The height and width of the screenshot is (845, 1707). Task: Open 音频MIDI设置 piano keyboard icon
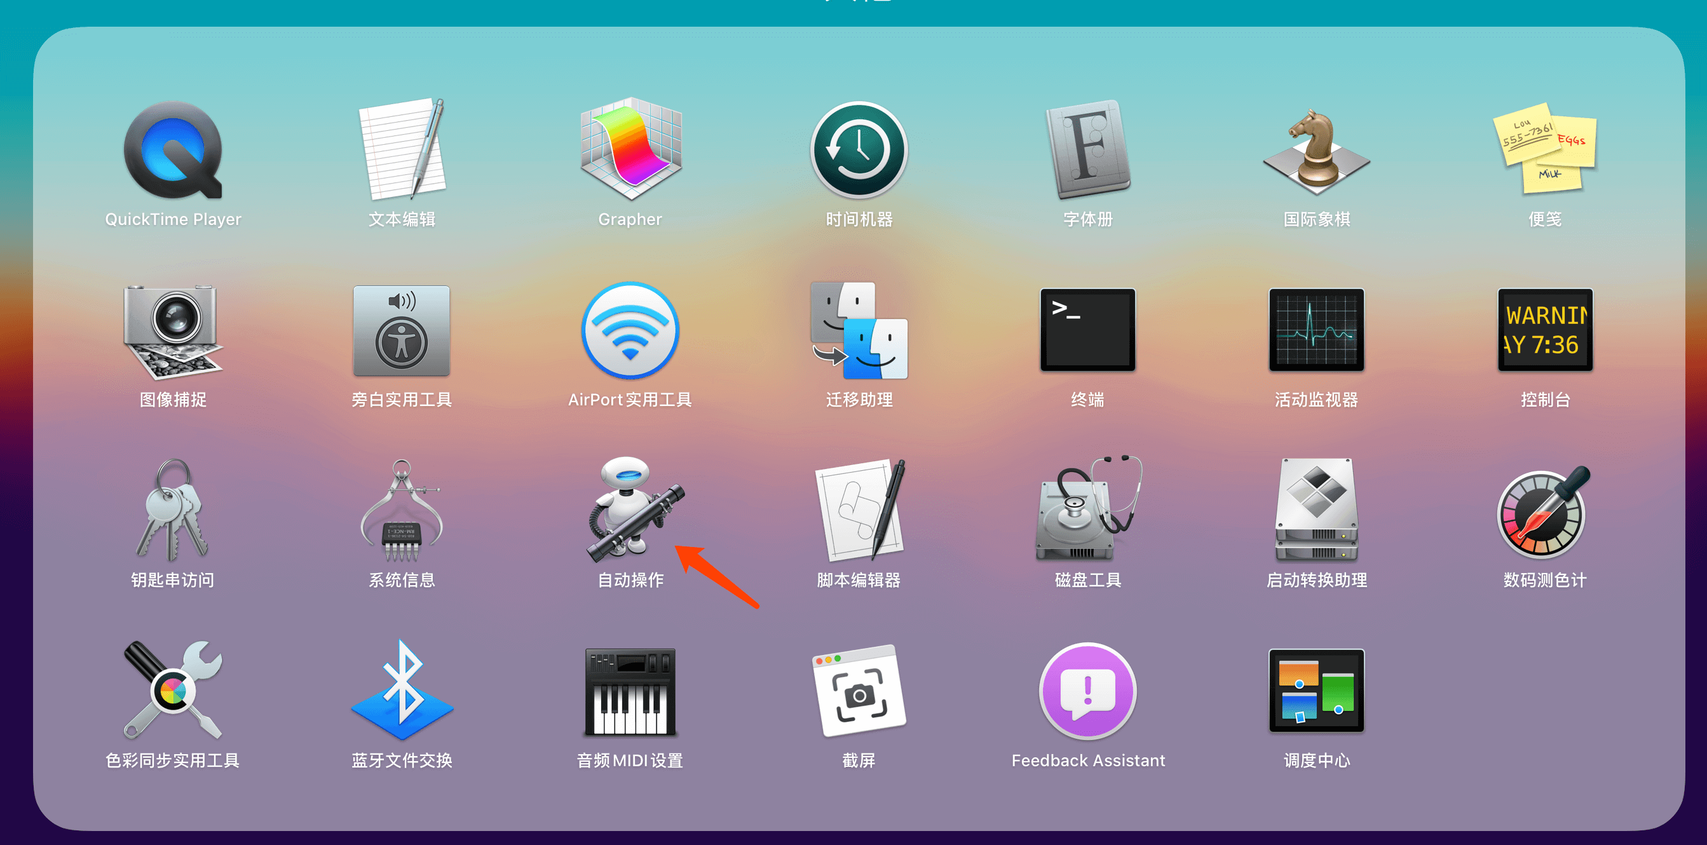coord(630,692)
